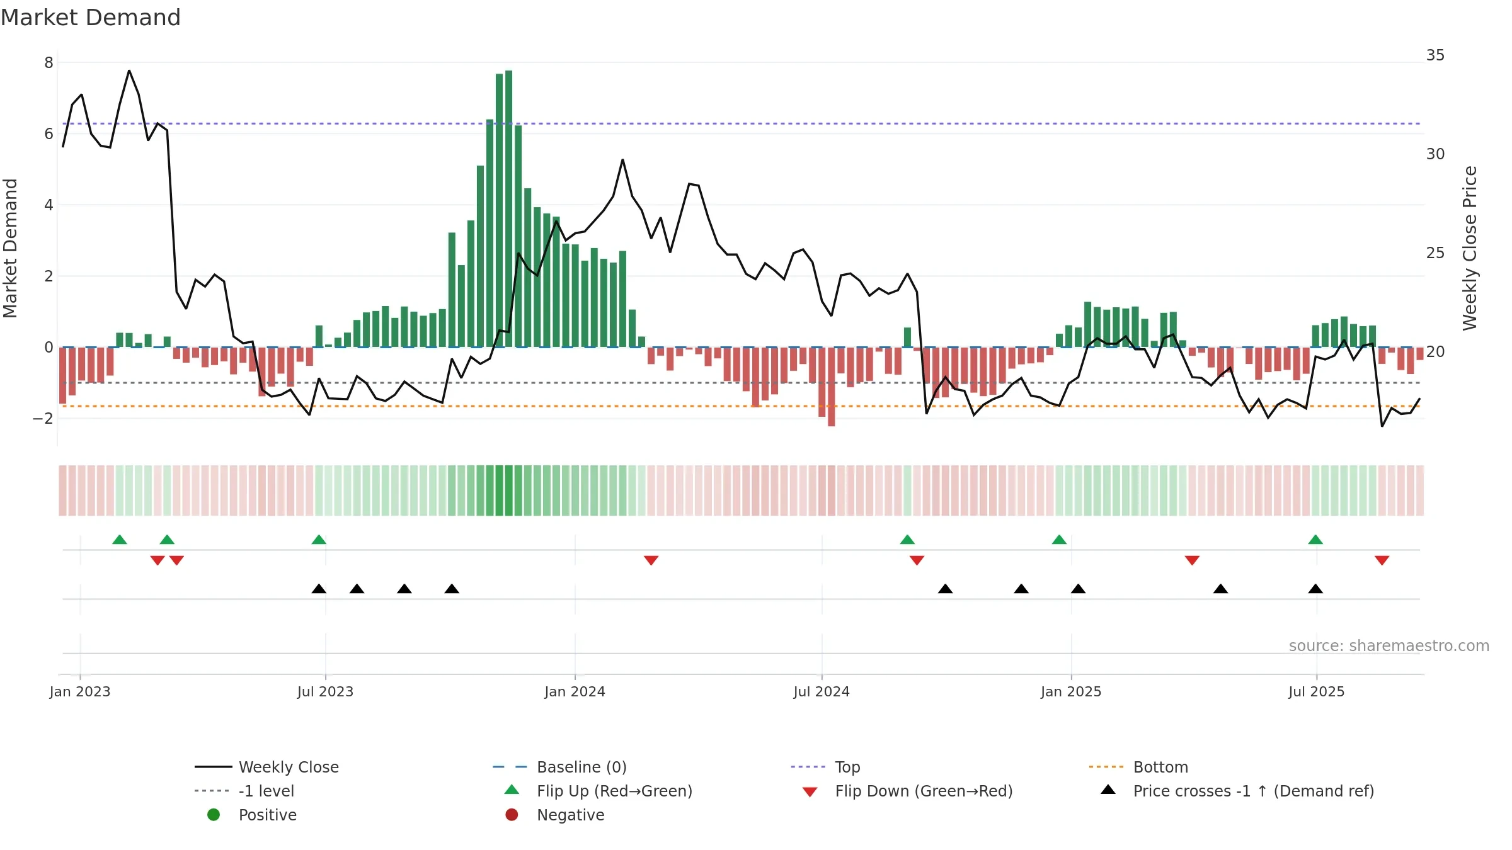Toggle Price crosses -1 legend entry

pyautogui.click(x=1237, y=791)
